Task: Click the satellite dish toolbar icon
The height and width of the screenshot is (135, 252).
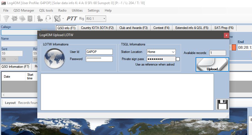Action: tap(57, 18)
